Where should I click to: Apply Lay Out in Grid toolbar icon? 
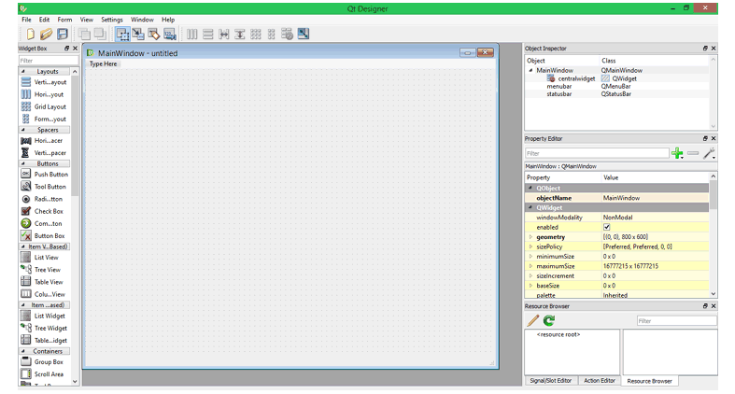point(256,35)
